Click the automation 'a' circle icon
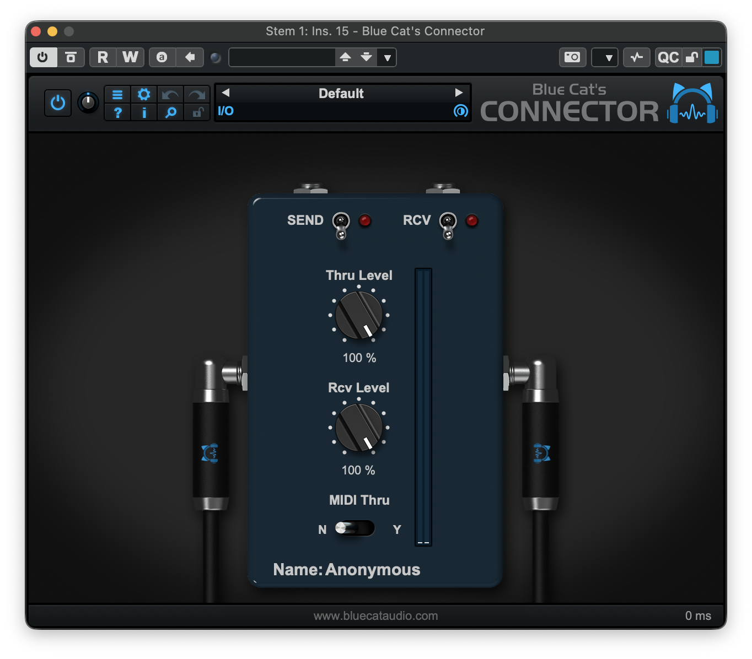Image resolution: width=752 pixels, height=659 pixels. coord(162,57)
